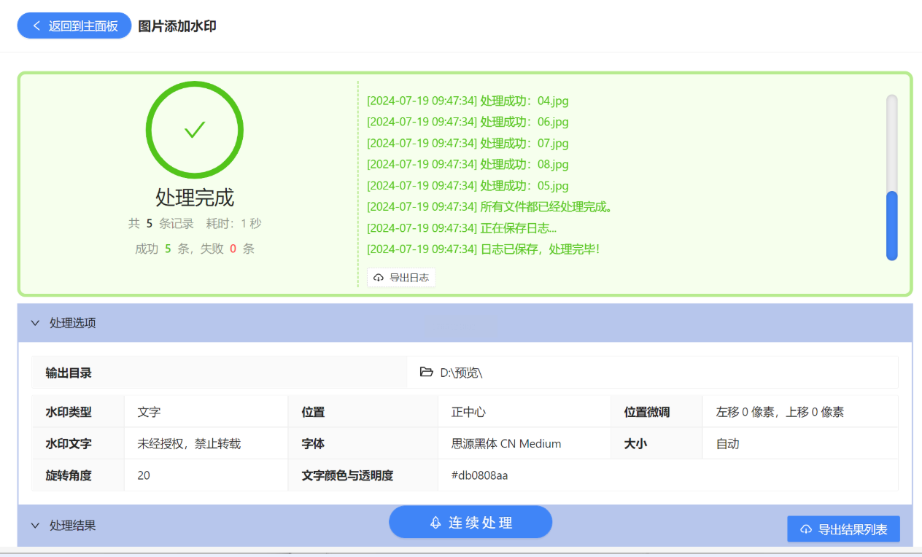Click the rotation angle value 20
The image size is (922, 557).
coord(144,475)
